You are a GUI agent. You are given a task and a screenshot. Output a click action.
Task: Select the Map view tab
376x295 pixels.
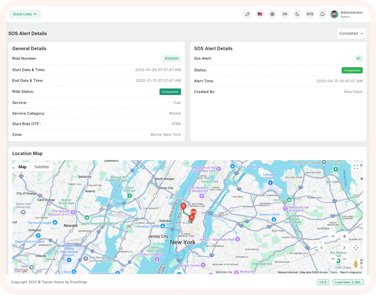pyautogui.click(x=22, y=167)
